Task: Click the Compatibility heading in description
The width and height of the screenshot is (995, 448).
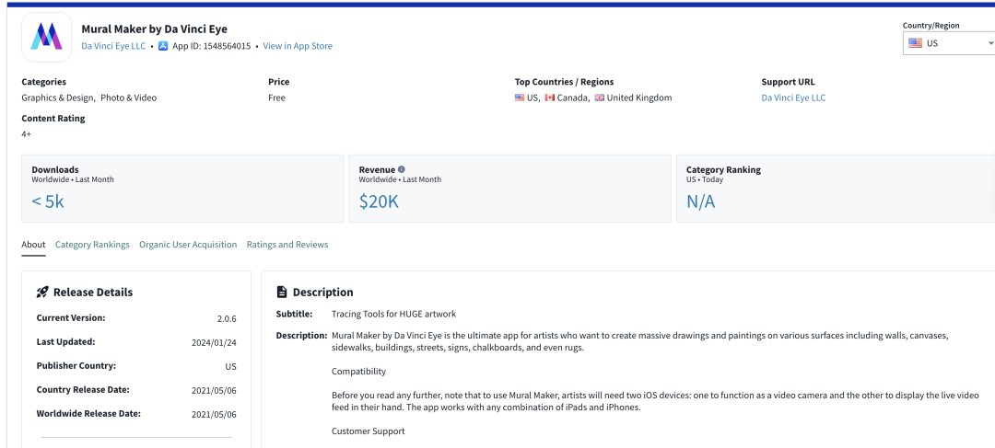Action: click(358, 372)
